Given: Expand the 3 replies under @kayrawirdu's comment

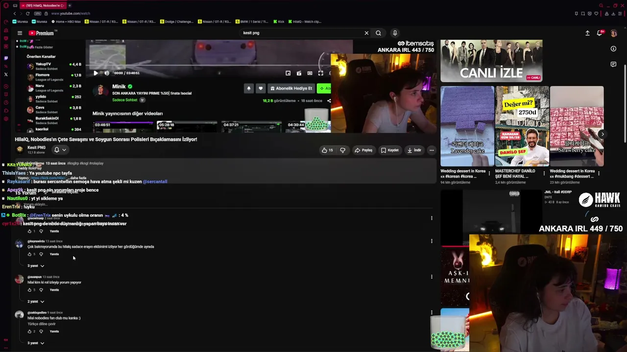Looking at the screenshot, I should click(36, 265).
